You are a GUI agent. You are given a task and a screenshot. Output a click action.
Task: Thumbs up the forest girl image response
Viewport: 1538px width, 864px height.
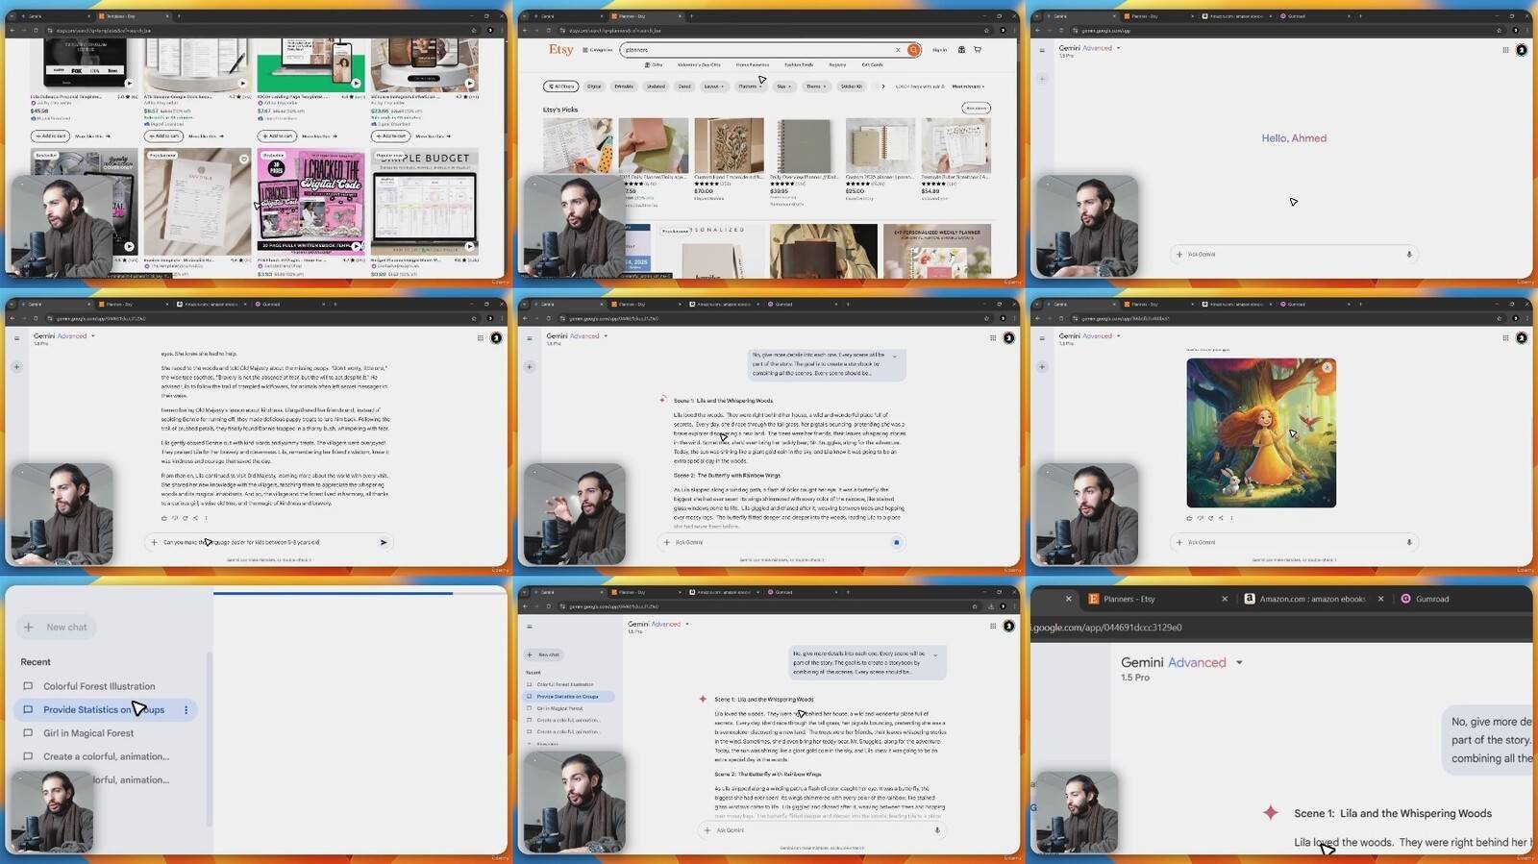pos(1190,518)
